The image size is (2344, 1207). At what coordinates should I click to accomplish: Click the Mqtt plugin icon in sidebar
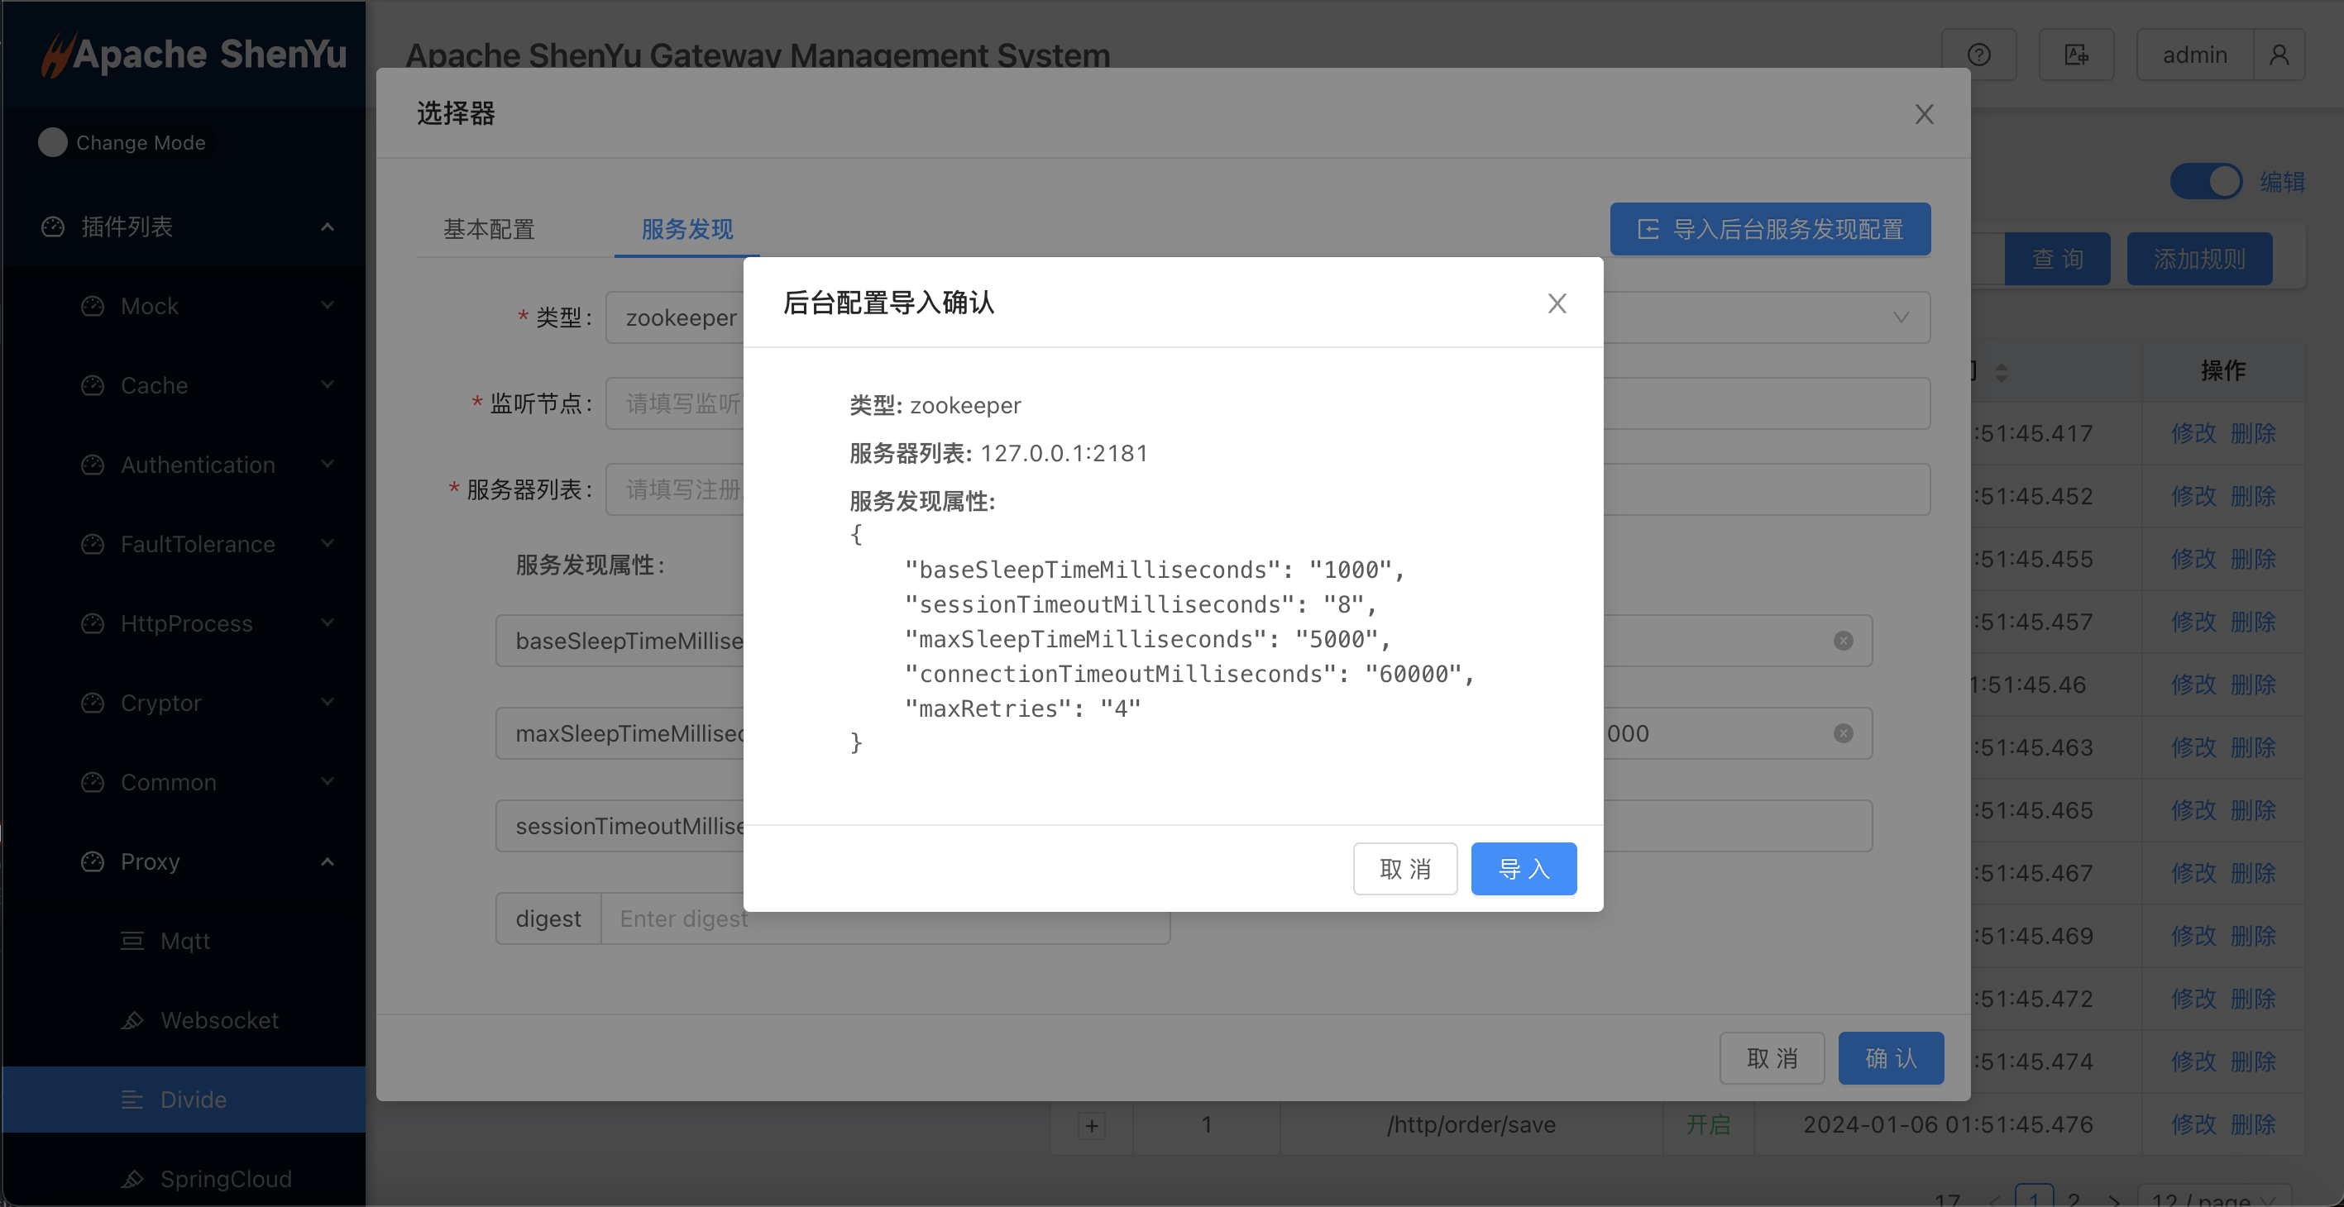(133, 942)
